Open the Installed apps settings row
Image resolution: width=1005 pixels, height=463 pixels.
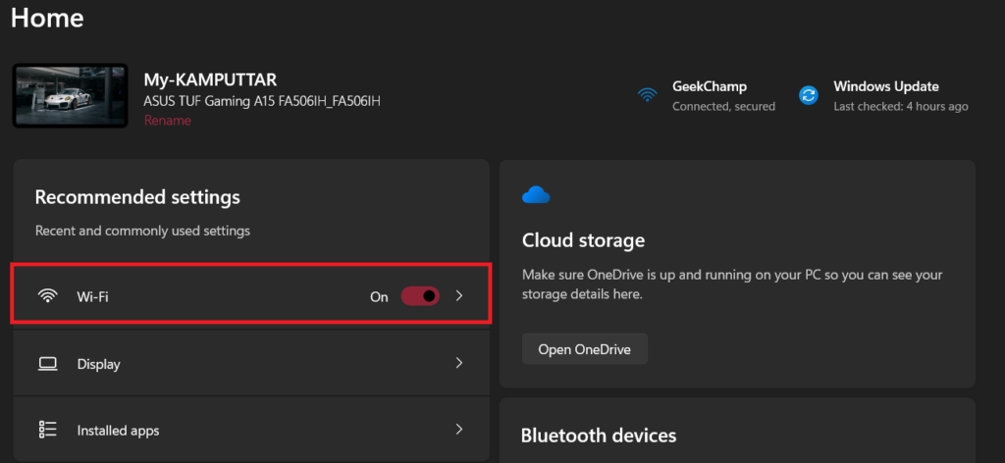[x=118, y=431]
